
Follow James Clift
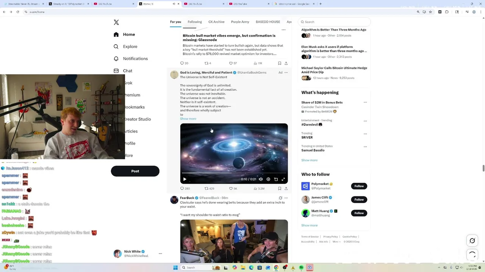point(359,199)
